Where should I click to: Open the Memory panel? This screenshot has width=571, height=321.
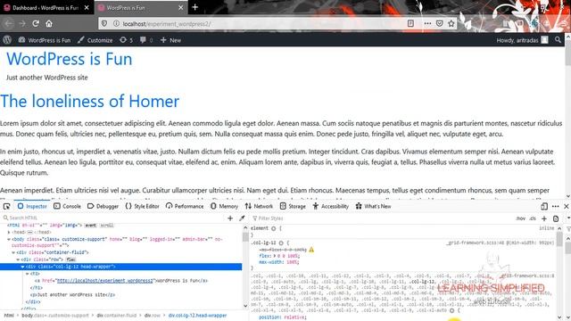click(x=224, y=206)
